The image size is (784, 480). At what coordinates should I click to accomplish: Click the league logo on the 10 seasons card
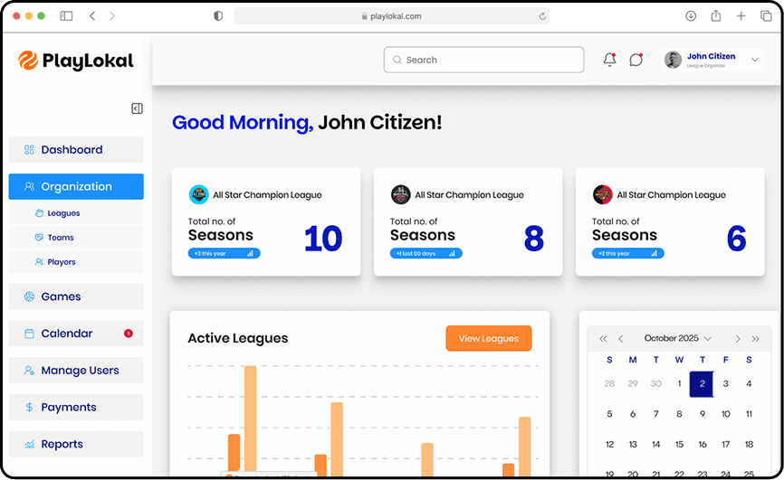click(x=198, y=194)
